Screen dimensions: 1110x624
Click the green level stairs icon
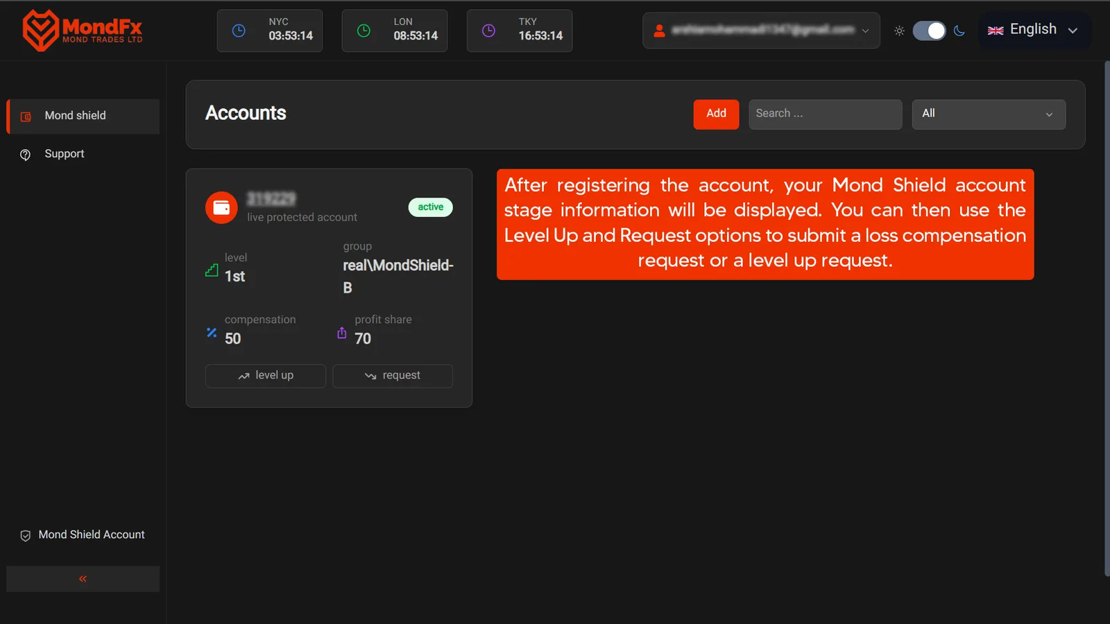pos(212,270)
